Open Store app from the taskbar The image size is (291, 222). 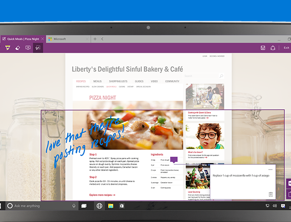coord(122,206)
